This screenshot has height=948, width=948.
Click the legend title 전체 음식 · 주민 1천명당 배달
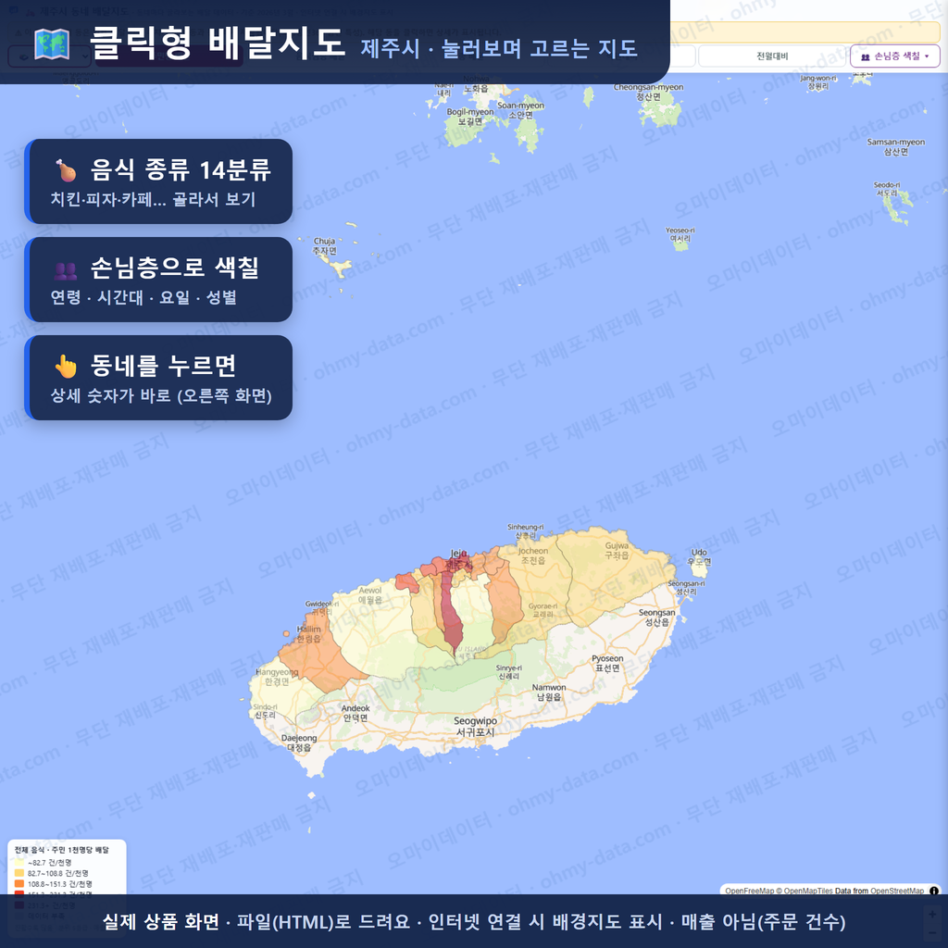(x=62, y=850)
